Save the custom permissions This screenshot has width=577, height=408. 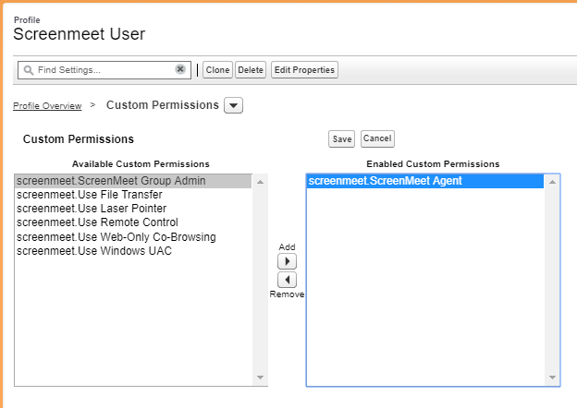(x=342, y=138)
